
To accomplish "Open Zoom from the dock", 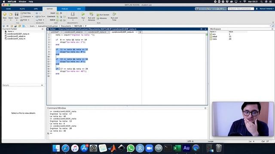I will click(149, 148).
